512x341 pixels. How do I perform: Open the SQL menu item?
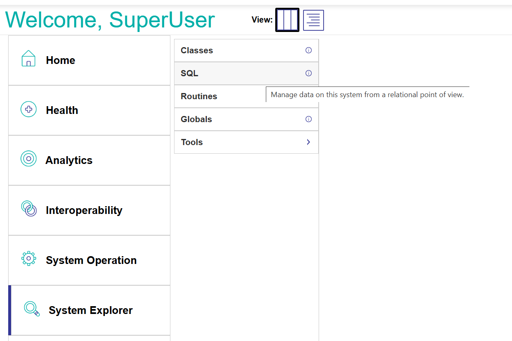pyautogui.click(x=190, y=73)
